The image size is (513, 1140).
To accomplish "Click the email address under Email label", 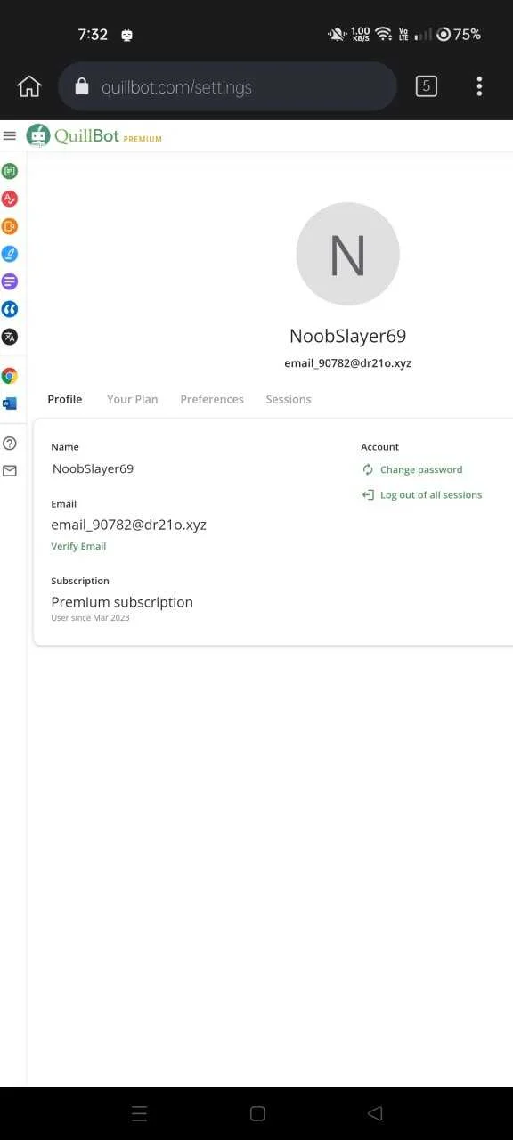I will click(128, 525).
